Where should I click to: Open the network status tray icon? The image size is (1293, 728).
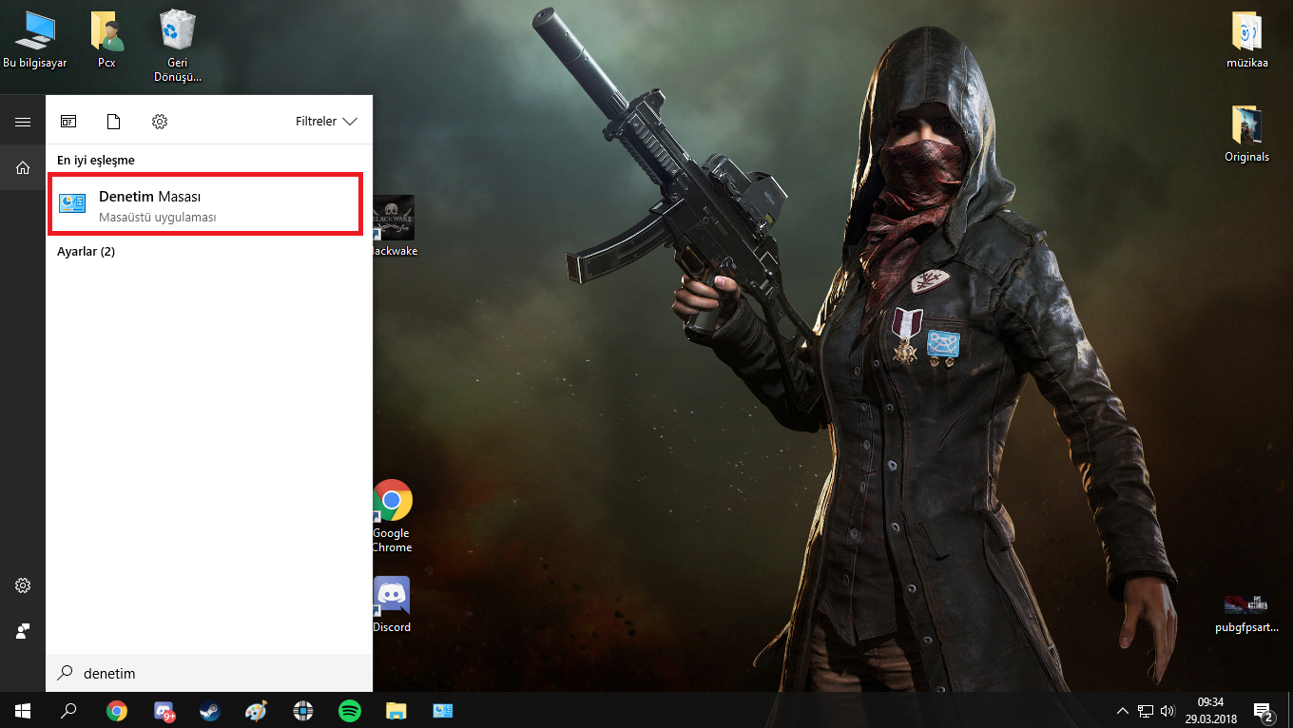[x=1146, y=710]
